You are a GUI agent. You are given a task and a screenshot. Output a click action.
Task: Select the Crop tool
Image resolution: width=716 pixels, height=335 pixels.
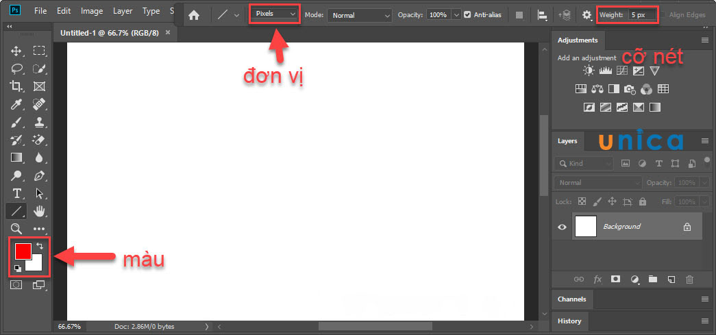[x=16, y=86]
